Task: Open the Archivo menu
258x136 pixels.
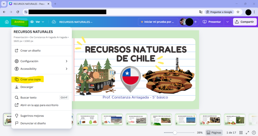Action: [x=19, y=22]
